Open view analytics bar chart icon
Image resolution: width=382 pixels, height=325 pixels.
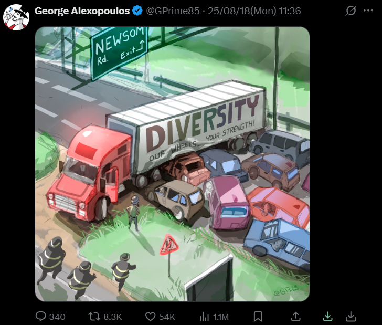point(205,317)
